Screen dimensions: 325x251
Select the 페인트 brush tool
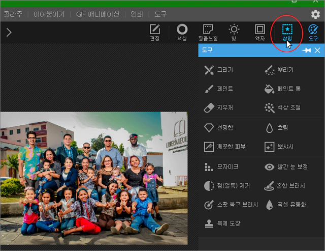(219, 89)
